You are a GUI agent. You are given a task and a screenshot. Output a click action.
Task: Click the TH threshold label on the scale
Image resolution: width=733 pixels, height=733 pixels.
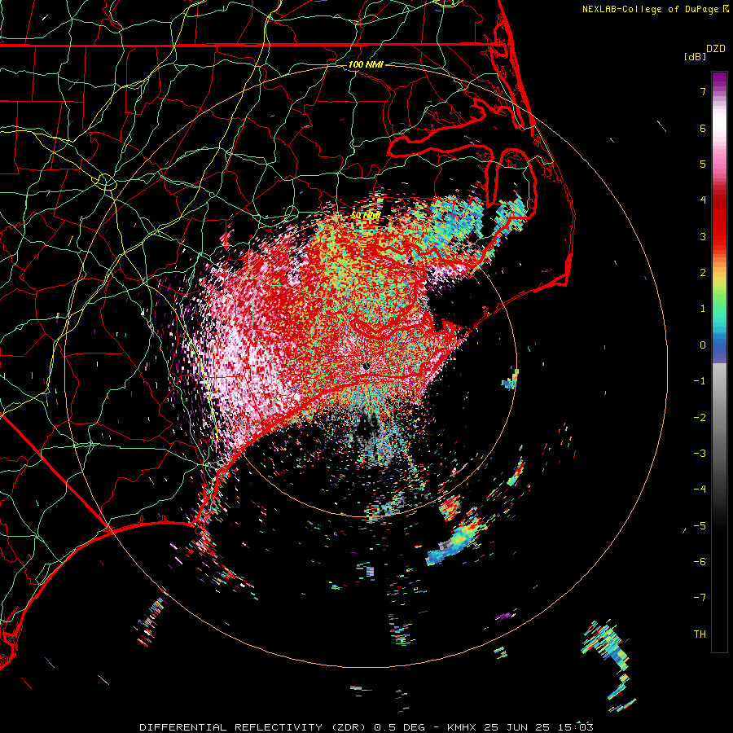(x=700, y=634)
